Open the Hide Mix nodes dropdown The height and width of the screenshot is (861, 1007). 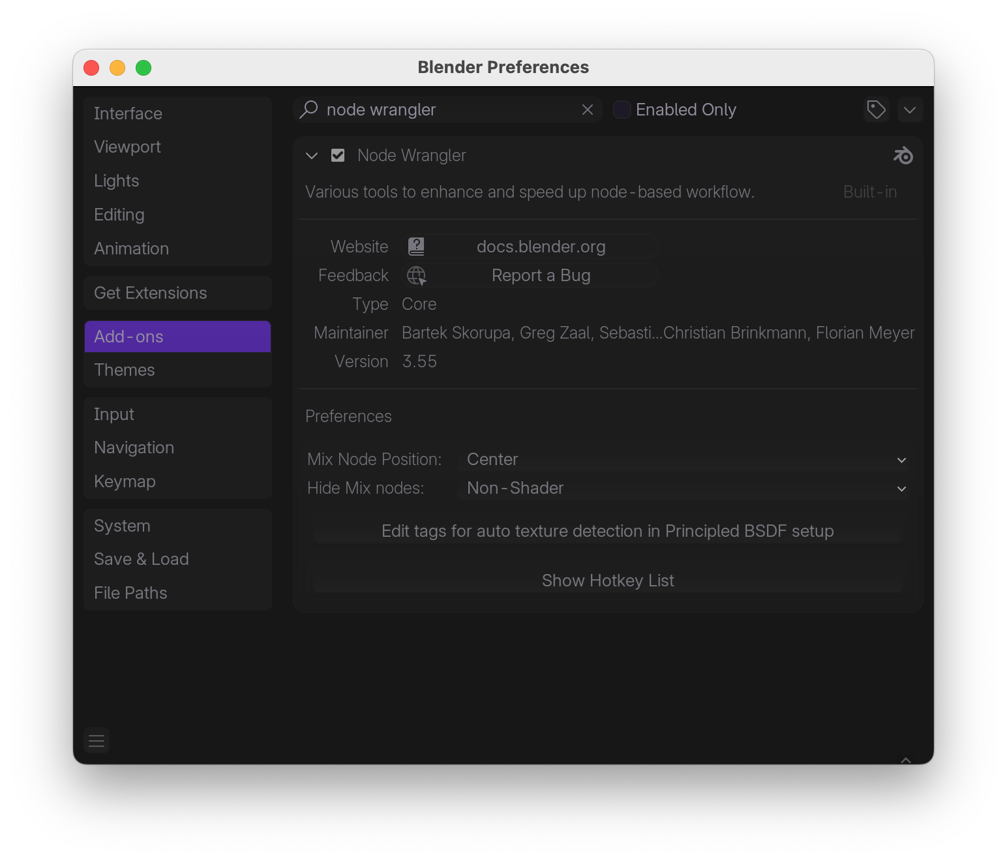pyautogui.click(x=684, y=488)
